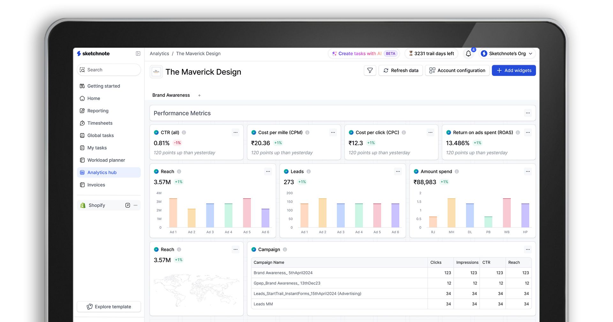Select Leads_StartTrail_InstantForms campaign row
613x322 pixels.
[x=391, y=294]
